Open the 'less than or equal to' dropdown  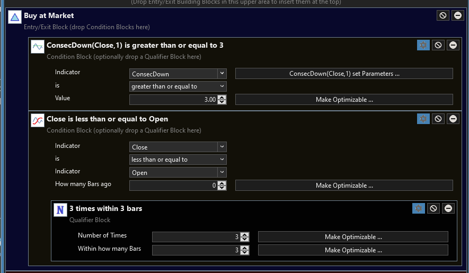pos(222,160)
